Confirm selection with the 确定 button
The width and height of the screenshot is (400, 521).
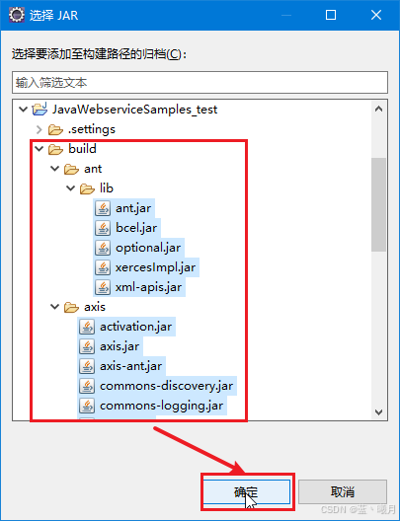(246, 492)
